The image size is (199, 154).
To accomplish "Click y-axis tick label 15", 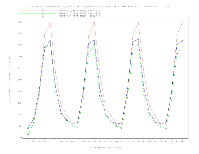I will [x=19, y=91].
